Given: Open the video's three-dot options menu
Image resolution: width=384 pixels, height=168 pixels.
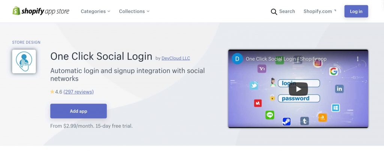Looking at the screenshot, I should [x=357, y=59].
